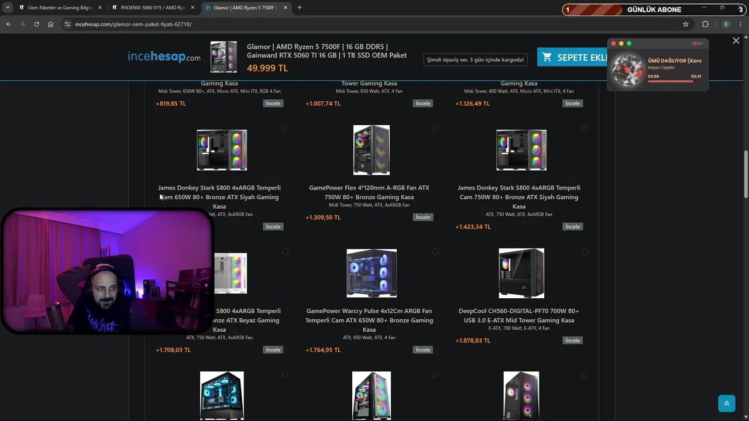Open the DeepCool CH560-DIGITAL case image

pos(521,273)
